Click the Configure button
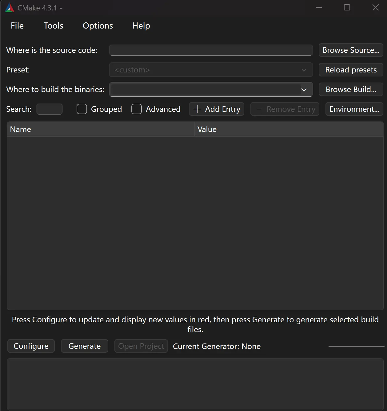 31,346
